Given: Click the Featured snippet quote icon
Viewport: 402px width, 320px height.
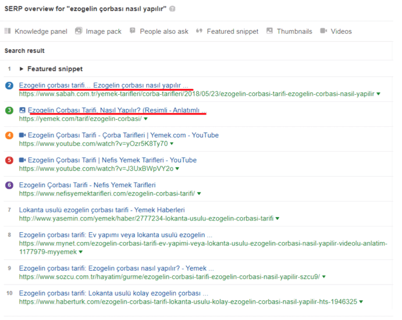Looking at the screenshot, I should tap(200, 31).
